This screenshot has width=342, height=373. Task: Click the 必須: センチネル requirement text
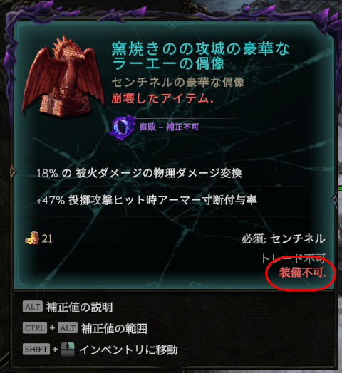coord(283,238)
